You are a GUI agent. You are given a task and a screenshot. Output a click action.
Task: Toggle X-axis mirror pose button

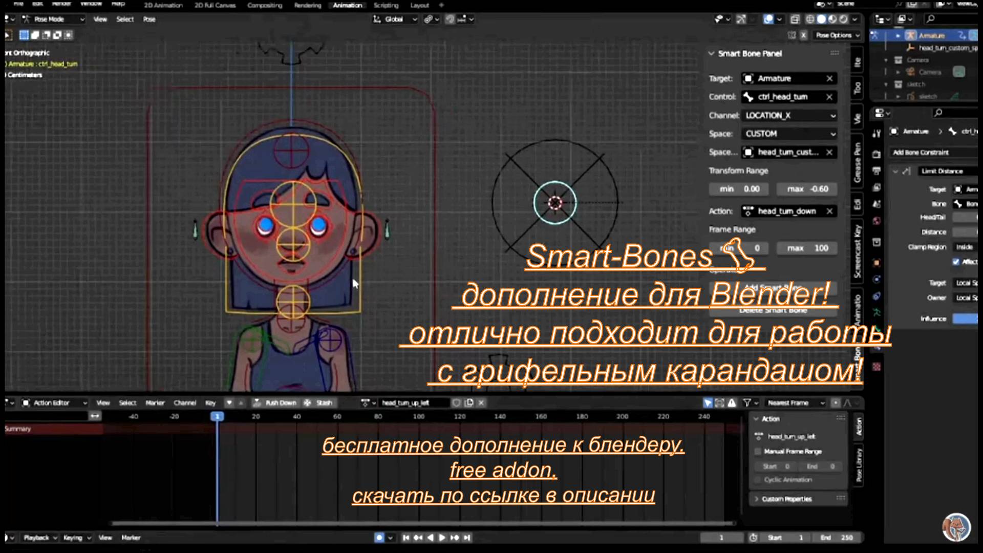click(x=804, y=35)
